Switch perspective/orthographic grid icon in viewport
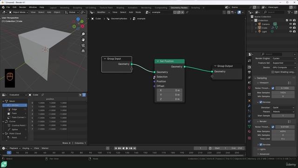The width and height of the screenshot is (298, 168). (83, 51)
